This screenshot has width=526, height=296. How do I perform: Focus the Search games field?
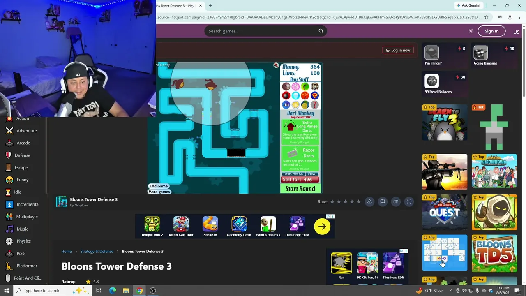[x=261, y=31]
